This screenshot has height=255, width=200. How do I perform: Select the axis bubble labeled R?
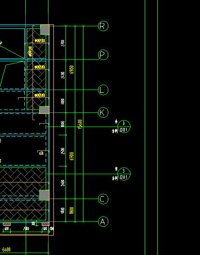(103, 26)
